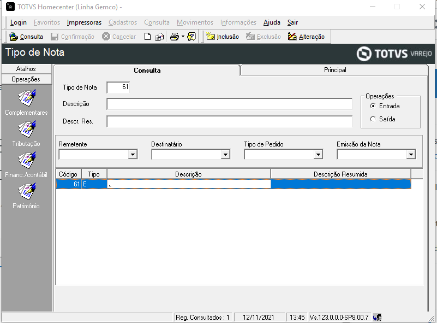Click the Tipo column header
The width and height of the screenshot is (437, 323).
click(94, 174)
